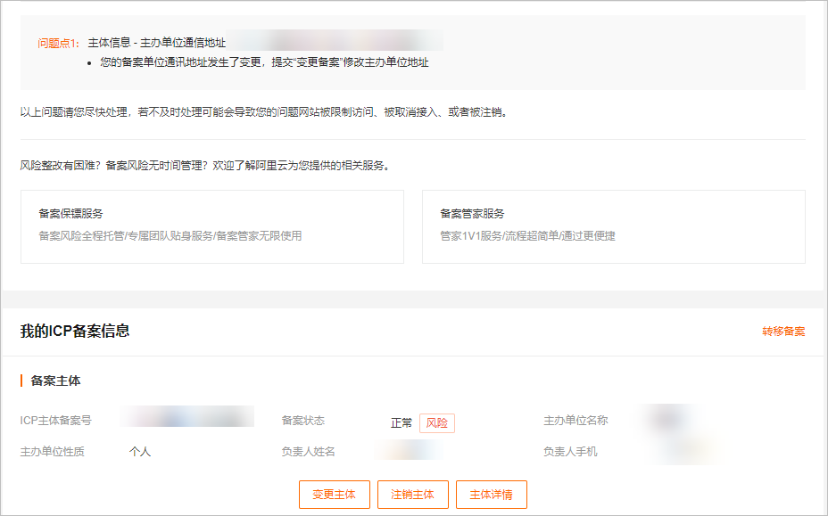Click the 风险整改有困难 prompt text
This screenshot has width=828, height=516.
pyautogui.click(x=205, y=166)
